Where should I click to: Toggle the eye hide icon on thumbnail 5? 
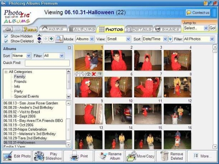coord(88,74)
